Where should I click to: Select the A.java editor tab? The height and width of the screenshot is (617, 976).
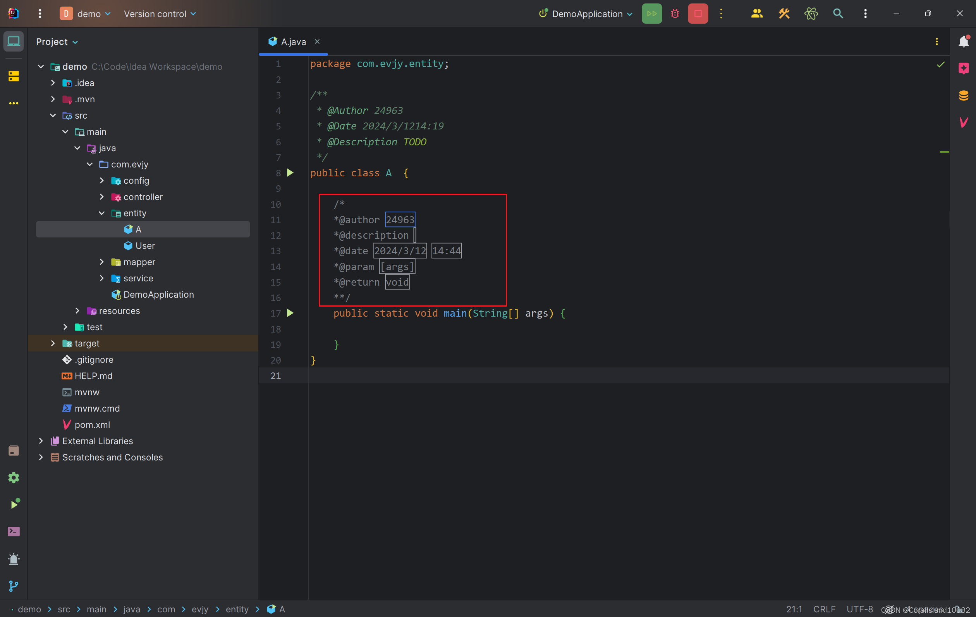(x=293, y=41)
